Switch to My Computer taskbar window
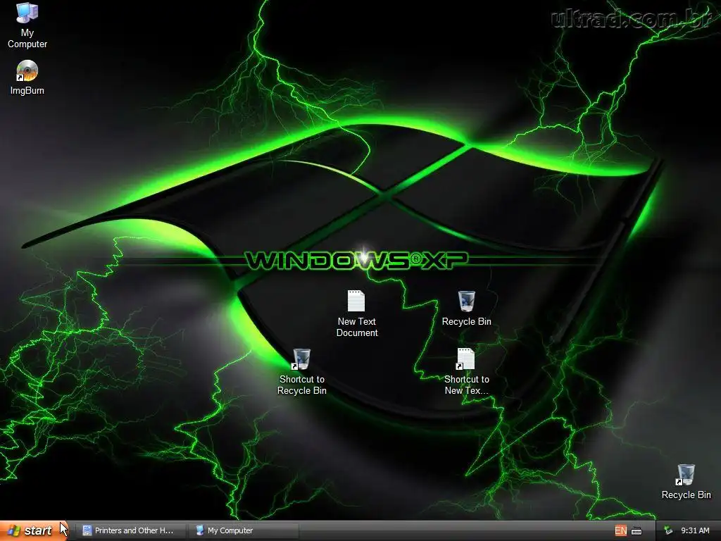The width and height of the screenshot is (721, 541). pos(244,530)
